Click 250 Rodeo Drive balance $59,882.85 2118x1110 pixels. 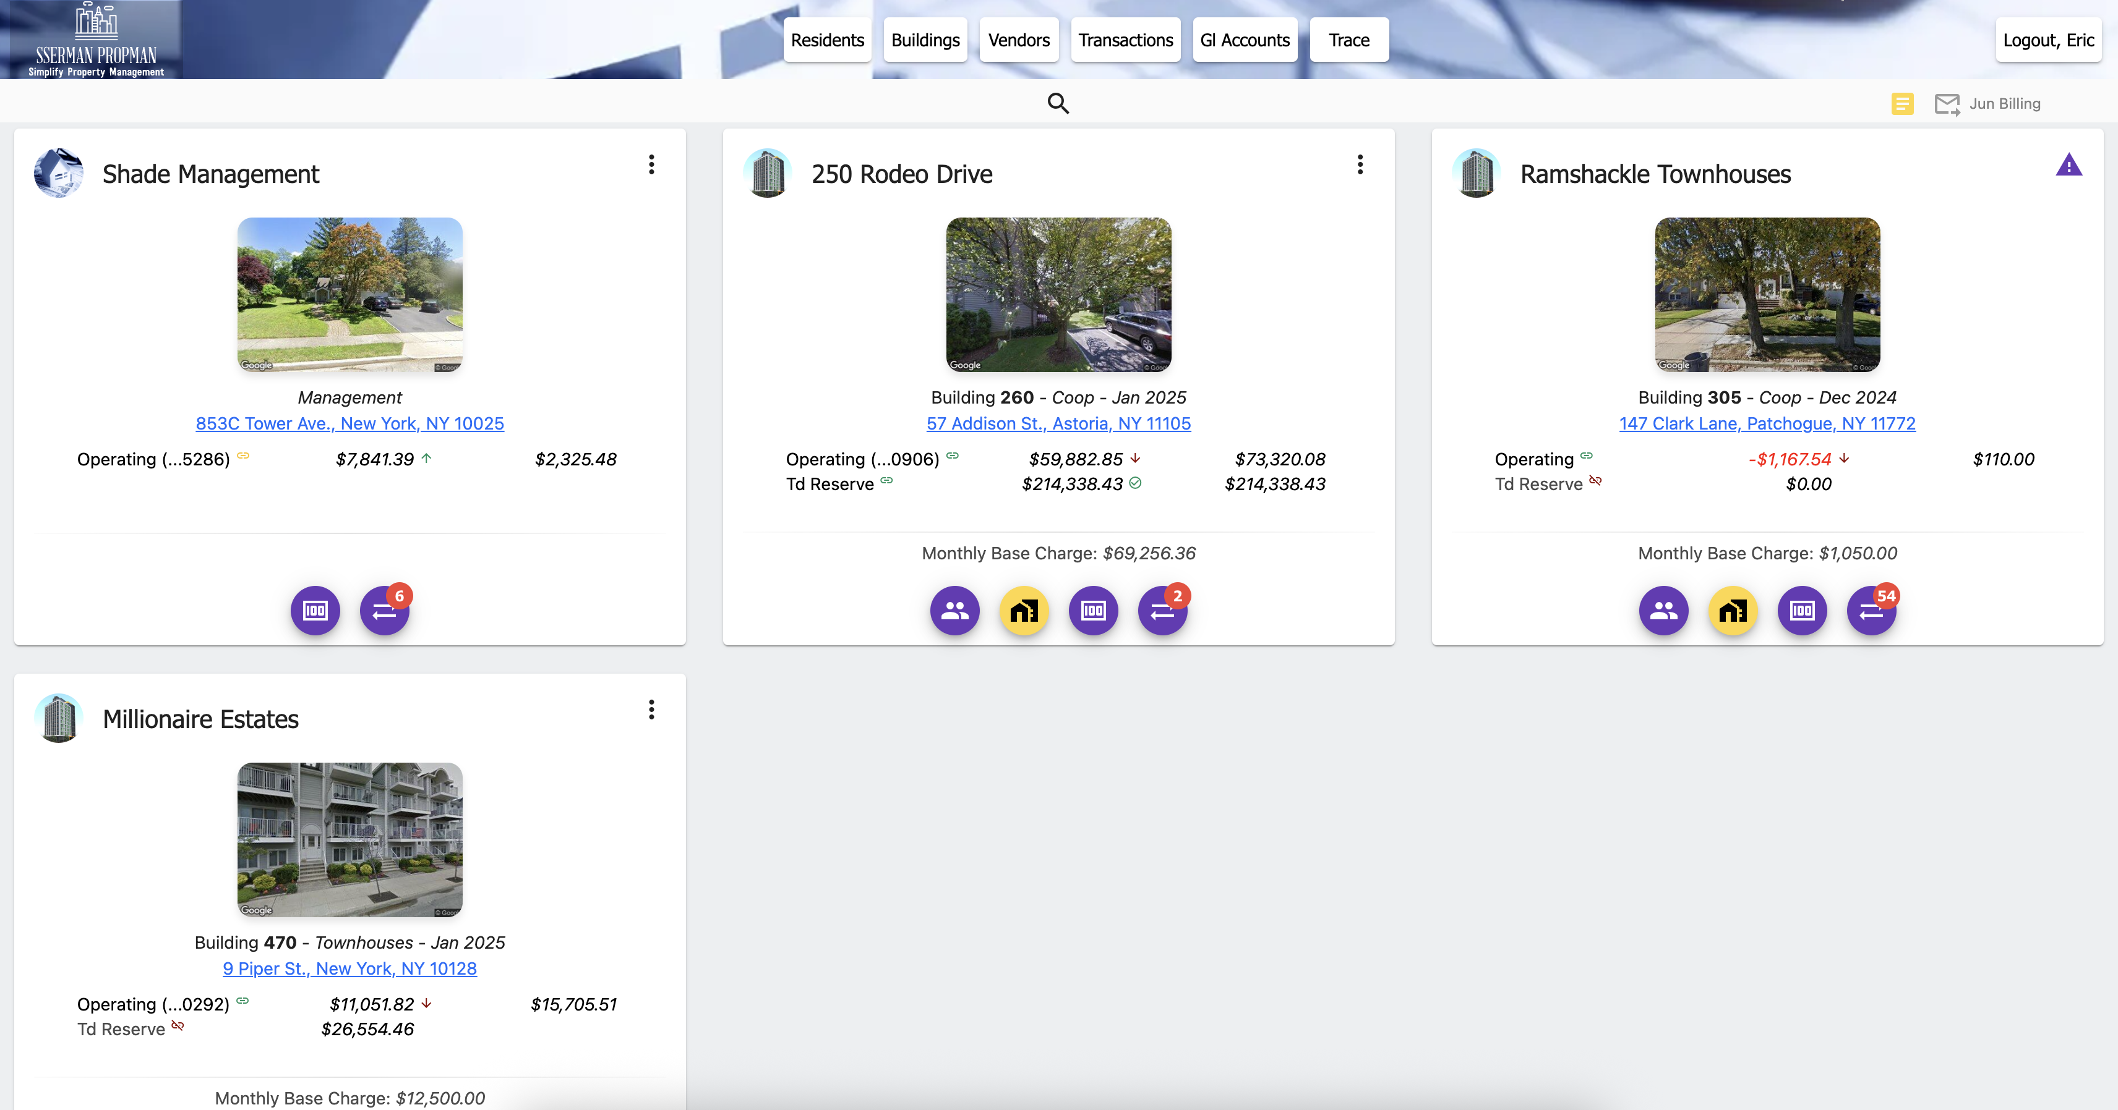click(1076, 459)
